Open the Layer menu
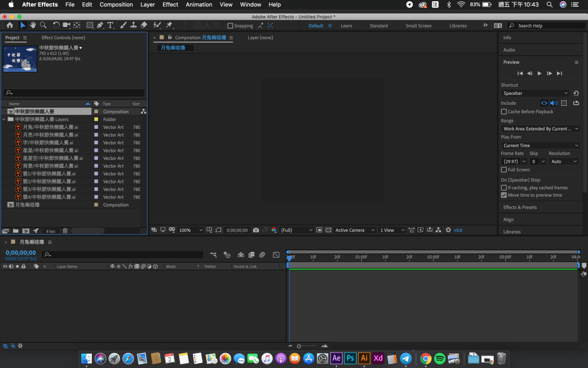 (x=148, y=5)
